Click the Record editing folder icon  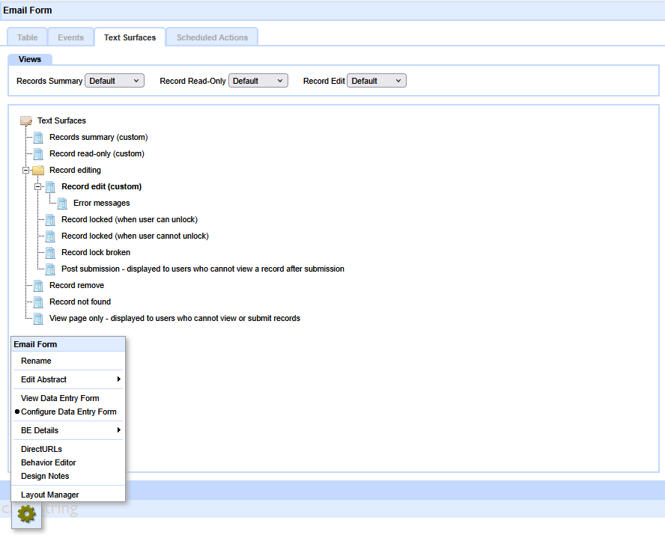click(x=38, y=171)
